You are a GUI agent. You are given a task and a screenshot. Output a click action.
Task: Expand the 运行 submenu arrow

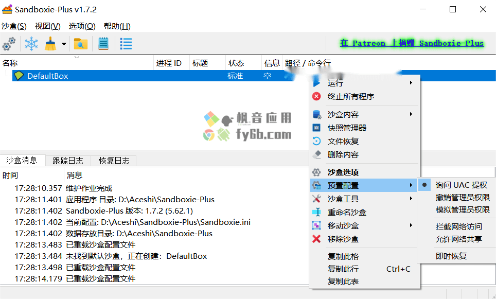point(411,83)
